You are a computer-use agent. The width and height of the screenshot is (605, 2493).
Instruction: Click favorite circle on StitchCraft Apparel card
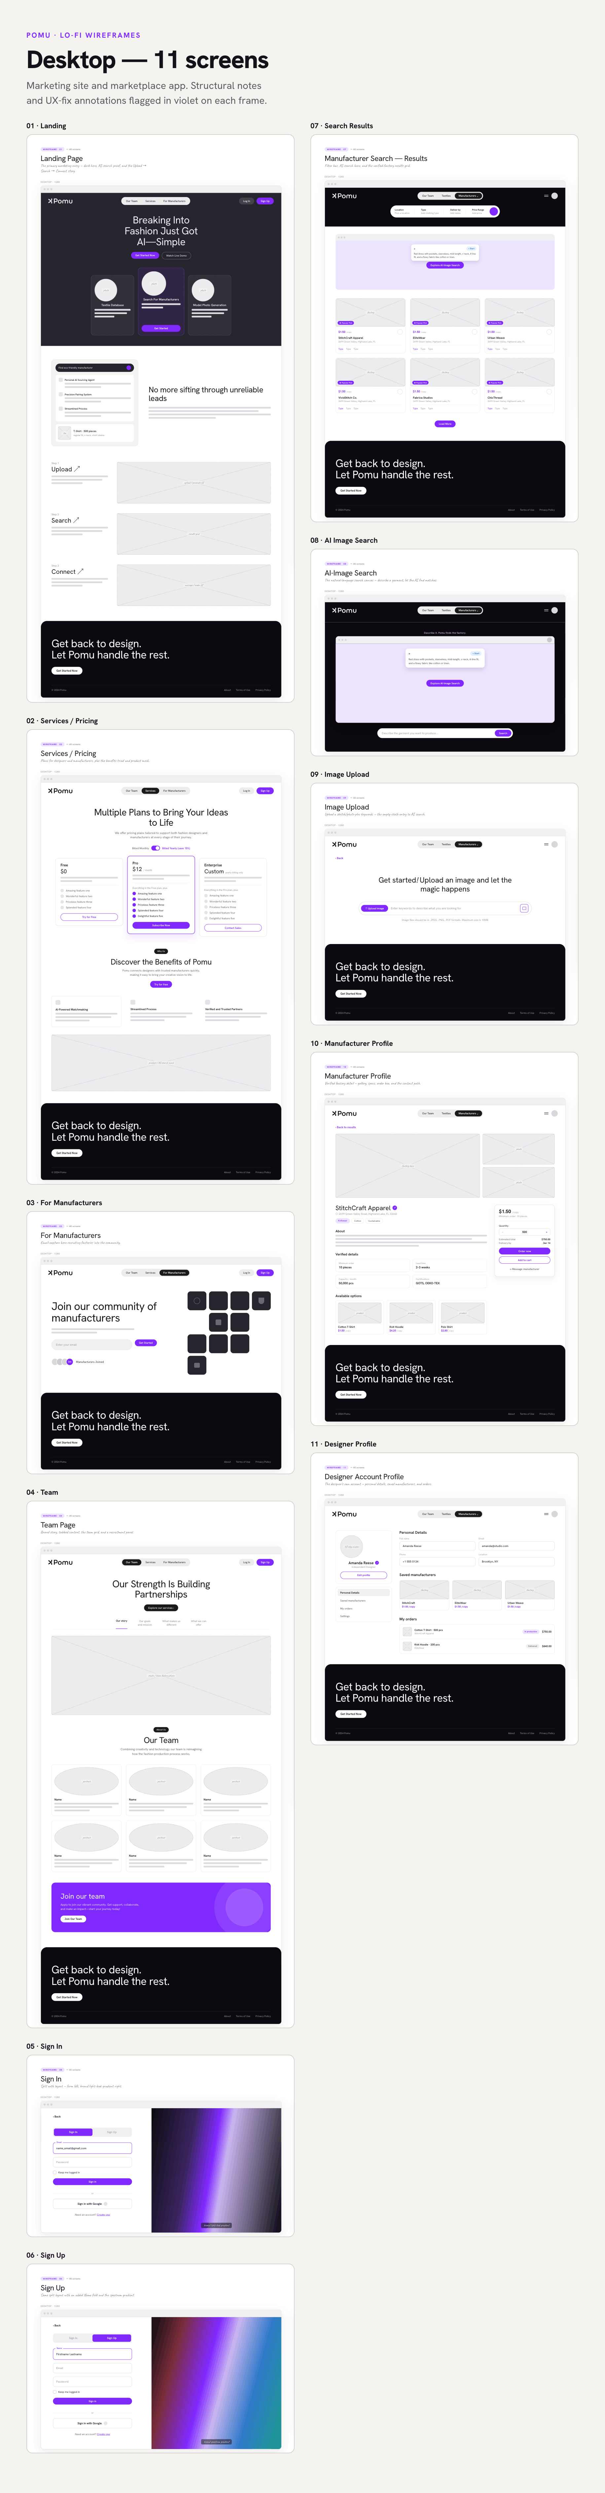pyautogui.click(x=400, y=332)
